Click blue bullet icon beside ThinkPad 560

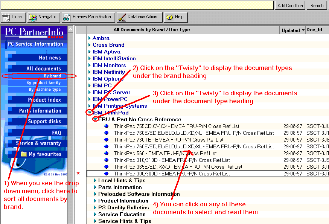coord(106,153)
